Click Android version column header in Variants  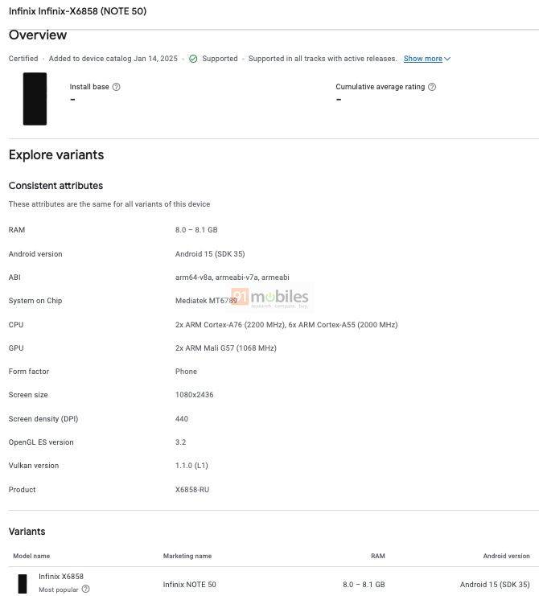pyautogui.click(x=506, y=556)
